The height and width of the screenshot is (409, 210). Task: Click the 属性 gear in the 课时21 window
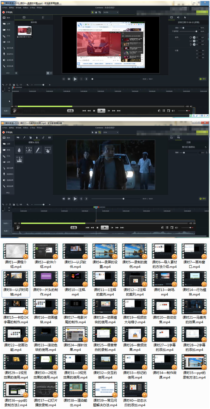tap(203, 199)
